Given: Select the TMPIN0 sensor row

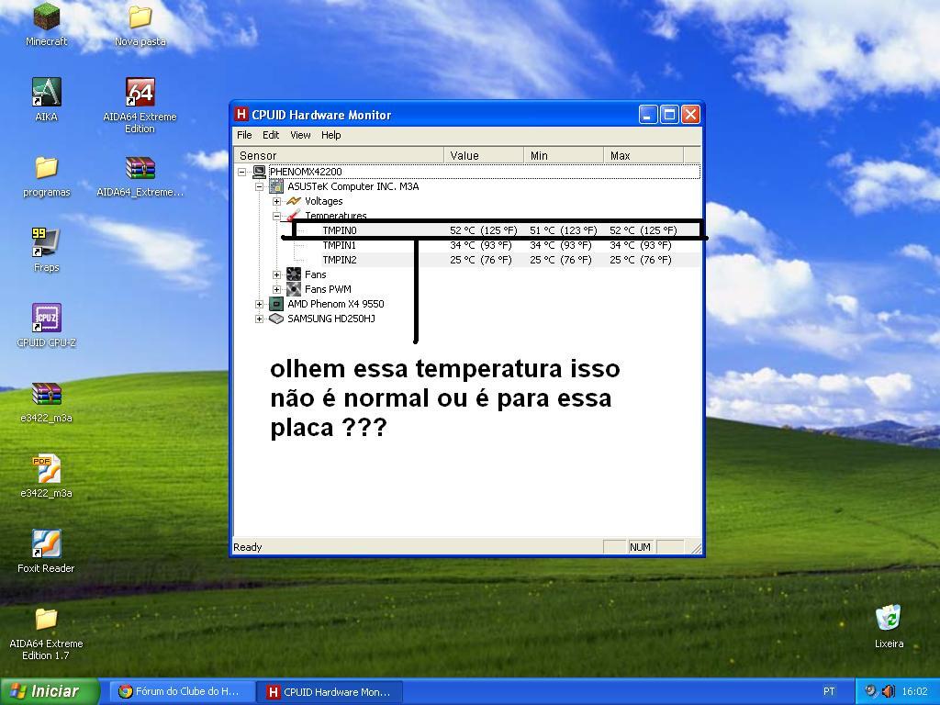Looking at the screenshot, I should point(498,230).
